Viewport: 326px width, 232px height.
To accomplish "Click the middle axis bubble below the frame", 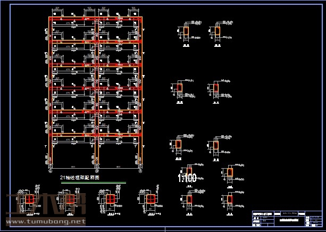I will point(96,171).
